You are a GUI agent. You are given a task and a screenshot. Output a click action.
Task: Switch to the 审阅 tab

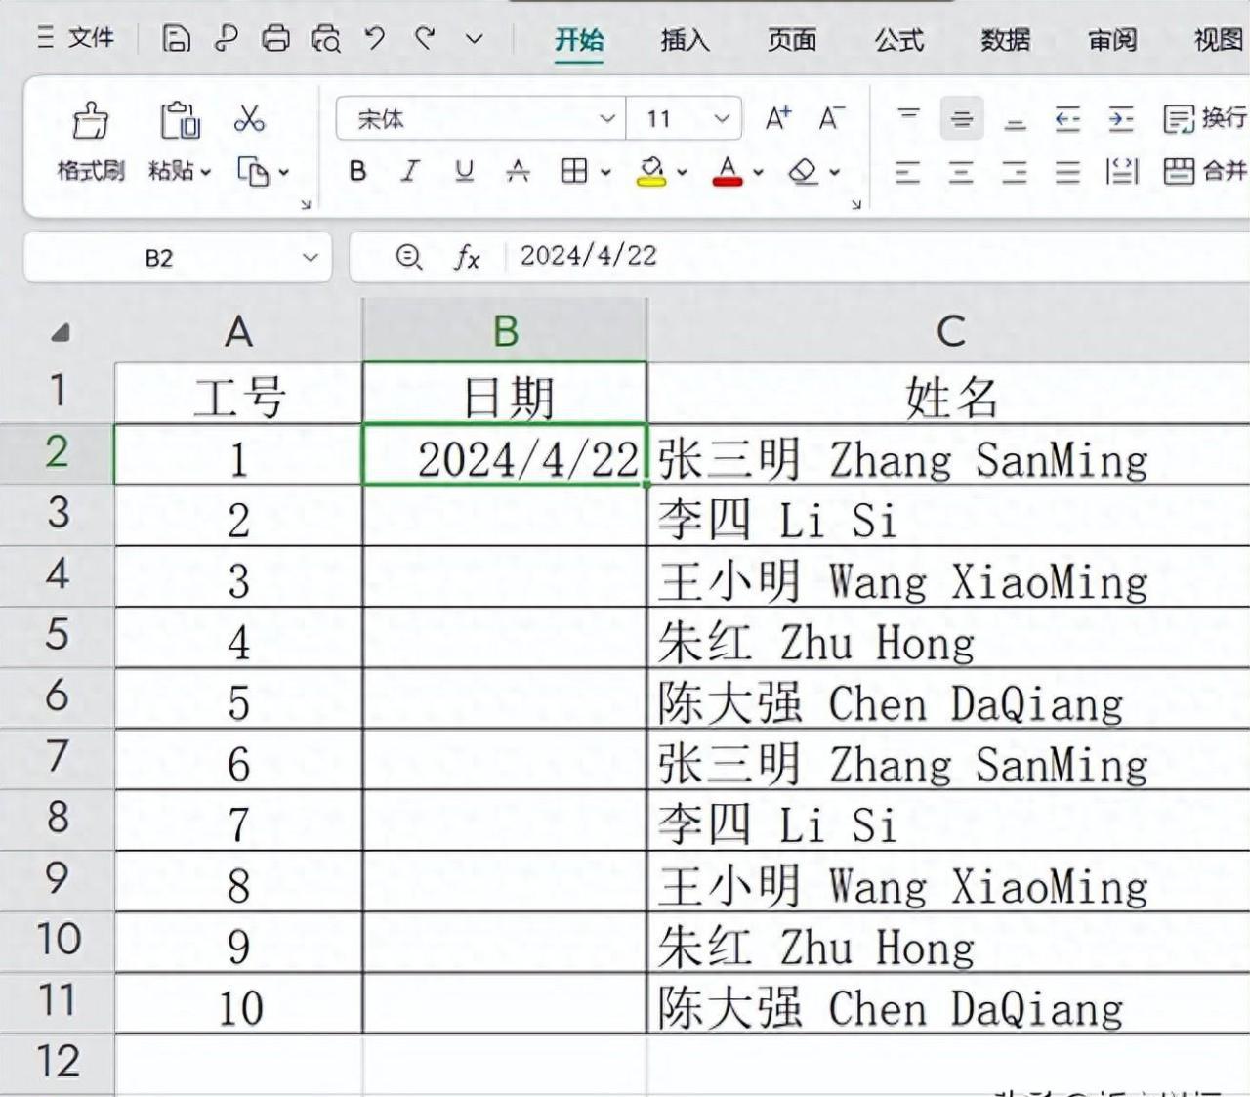click(1112, 39)
